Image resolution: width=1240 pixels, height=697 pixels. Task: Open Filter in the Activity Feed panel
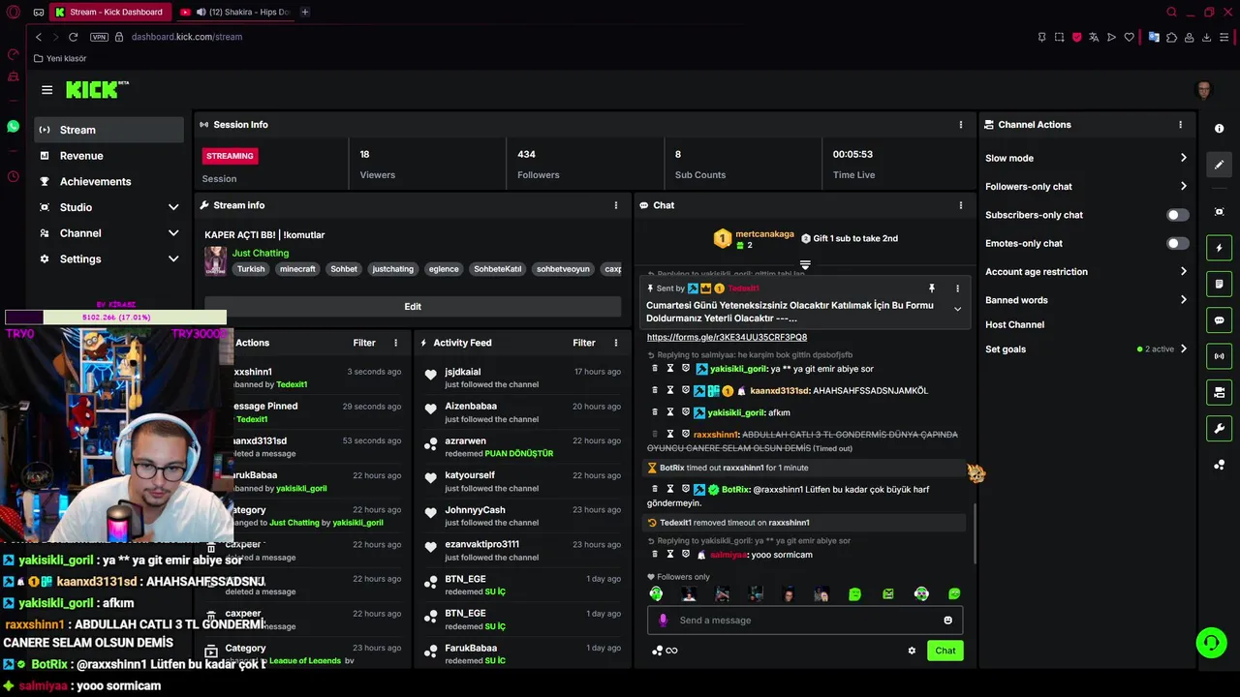tap(584, 343)
